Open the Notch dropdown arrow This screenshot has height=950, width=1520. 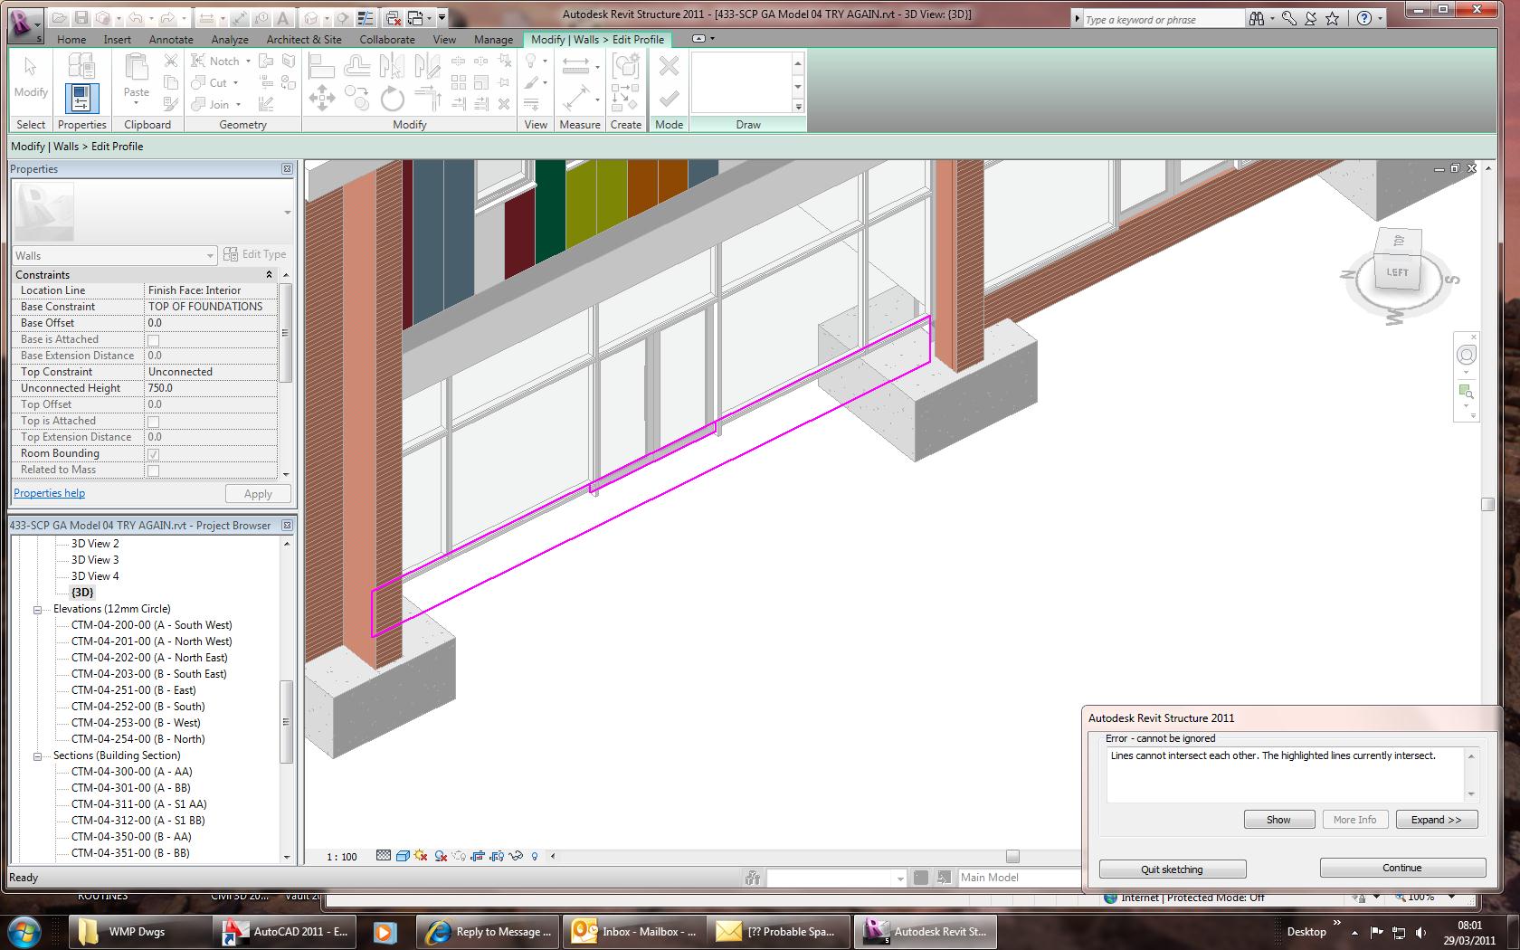[x=248, y=62]
